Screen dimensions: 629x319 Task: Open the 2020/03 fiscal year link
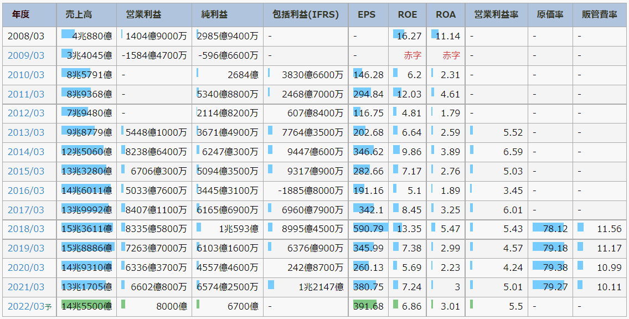pyautogui.click(x=26, y=267)
